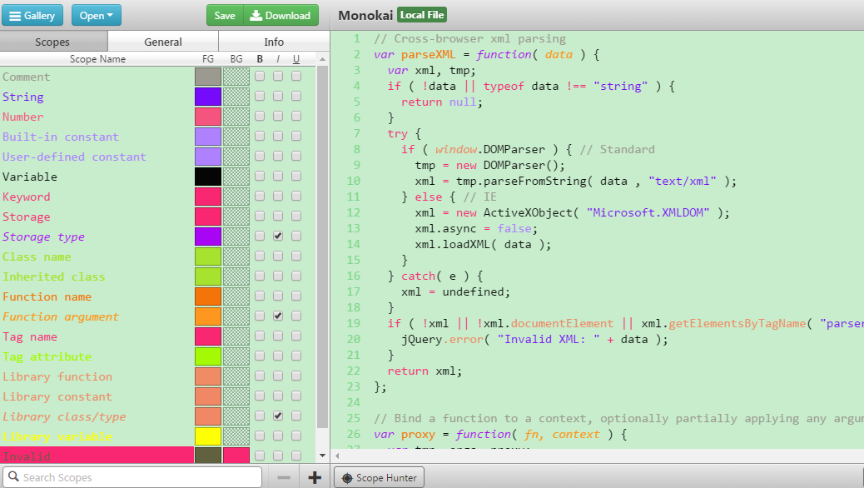Click the underline U column header
This screenshot has width=864, height=488.
[x=296, y=59]
